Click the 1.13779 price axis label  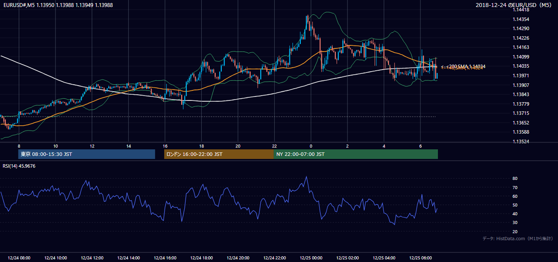pyautogui.click(x=520, y=104)
